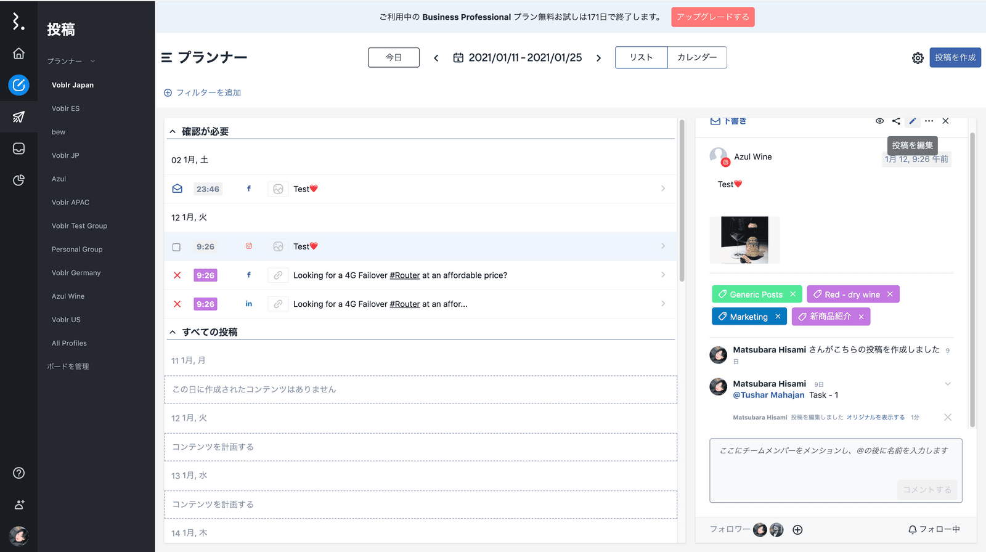This screenshot has width=986, height=552.
Task: Click the share icon in post panel
Action: (x=896, y=121)
